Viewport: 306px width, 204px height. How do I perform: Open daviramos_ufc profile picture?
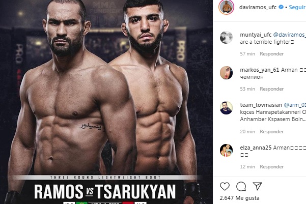[226, 7]
